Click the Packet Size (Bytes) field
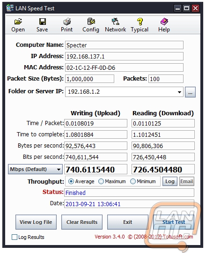Viewport: 206px width, 253px height. (89, 79)
